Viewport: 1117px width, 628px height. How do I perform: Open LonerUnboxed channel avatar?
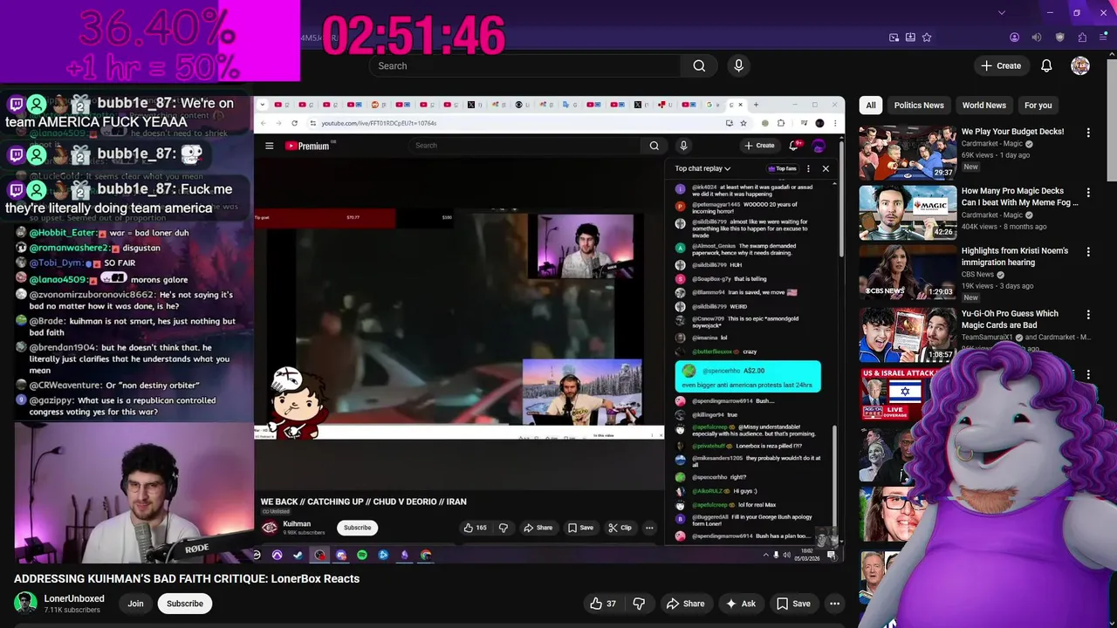click(x=26, y=604)
